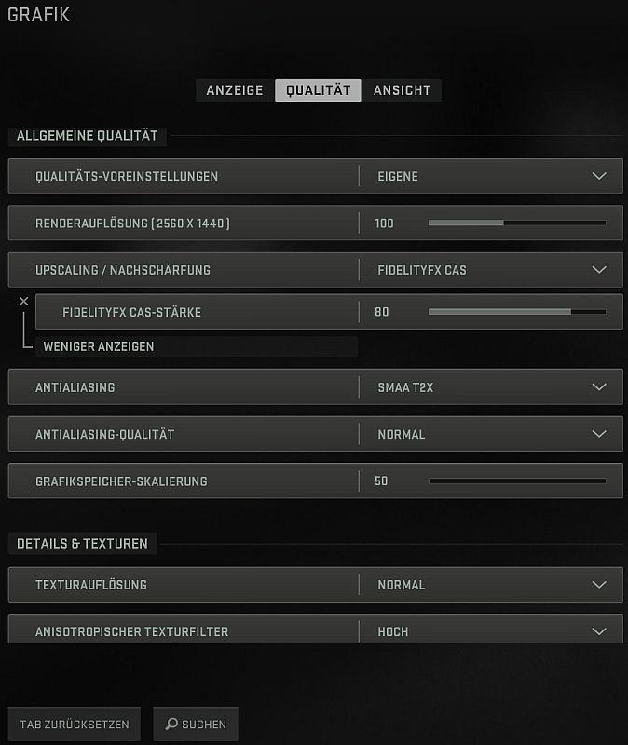This screenshot has width=628, height=745.
Task: Expand the Anisotropischer Texturfilter dropdown
Action: coord(599,631)
